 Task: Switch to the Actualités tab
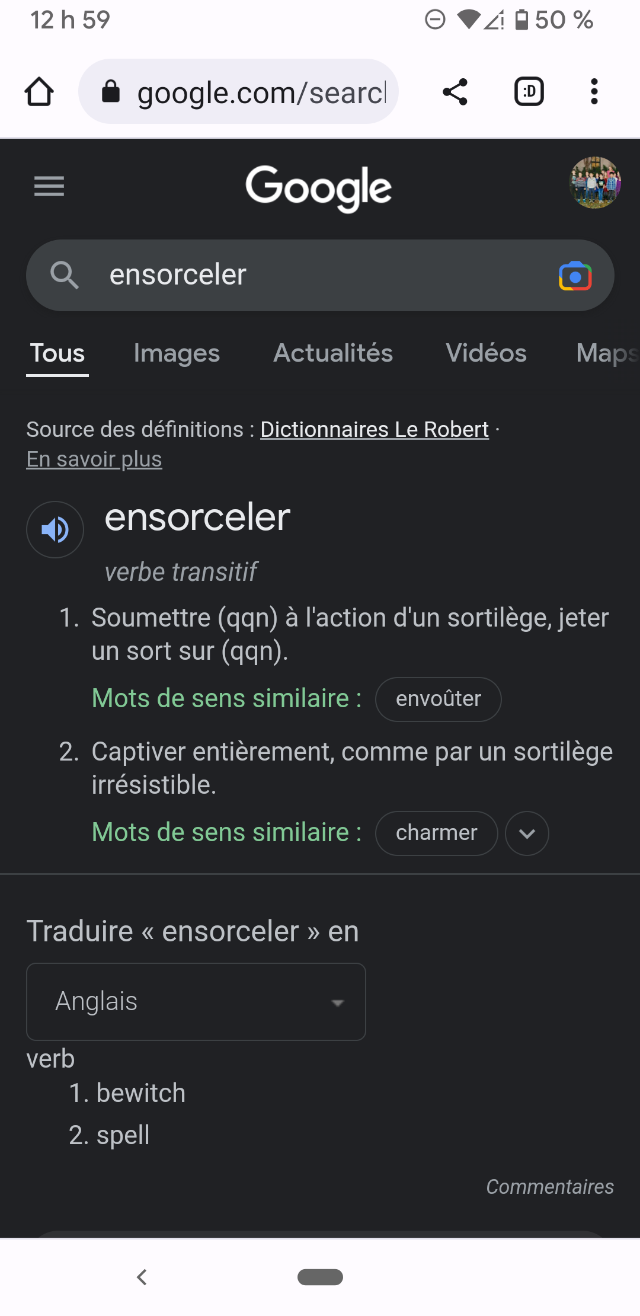click(x=333, y=353)
